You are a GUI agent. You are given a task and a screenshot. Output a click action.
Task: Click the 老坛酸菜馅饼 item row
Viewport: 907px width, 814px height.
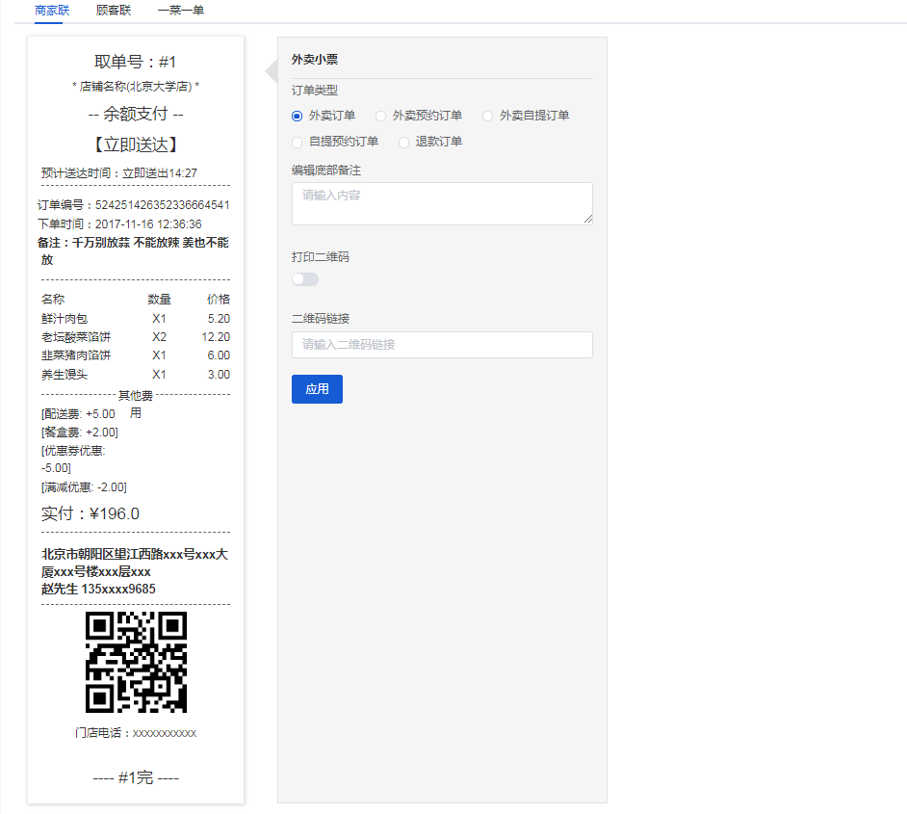[x=136, y=337]
